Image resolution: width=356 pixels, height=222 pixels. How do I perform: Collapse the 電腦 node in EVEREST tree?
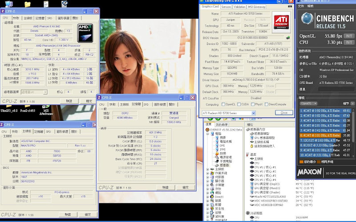point(207,134)
